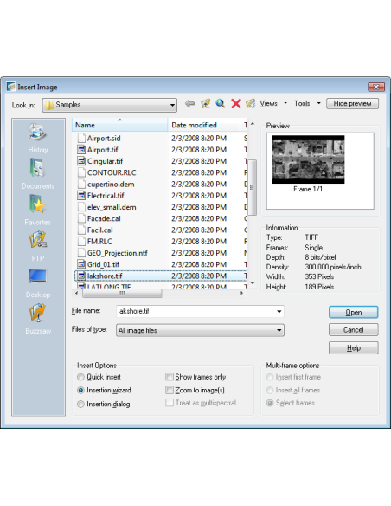The image size is (391, 506).
Task: Close the Insert Image dialog
Action: 376,87
